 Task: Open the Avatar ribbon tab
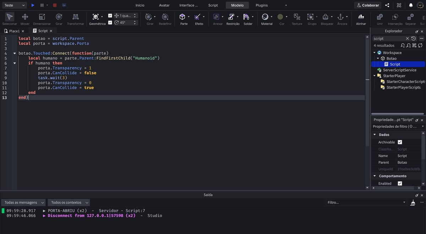[164, 5]
